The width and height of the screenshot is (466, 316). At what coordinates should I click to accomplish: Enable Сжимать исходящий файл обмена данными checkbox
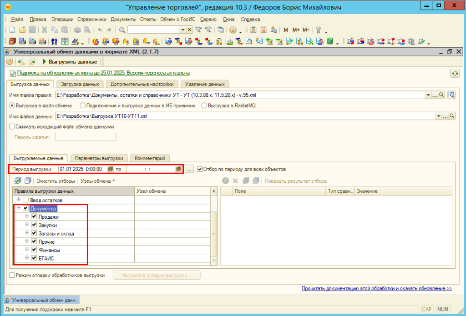12,126
